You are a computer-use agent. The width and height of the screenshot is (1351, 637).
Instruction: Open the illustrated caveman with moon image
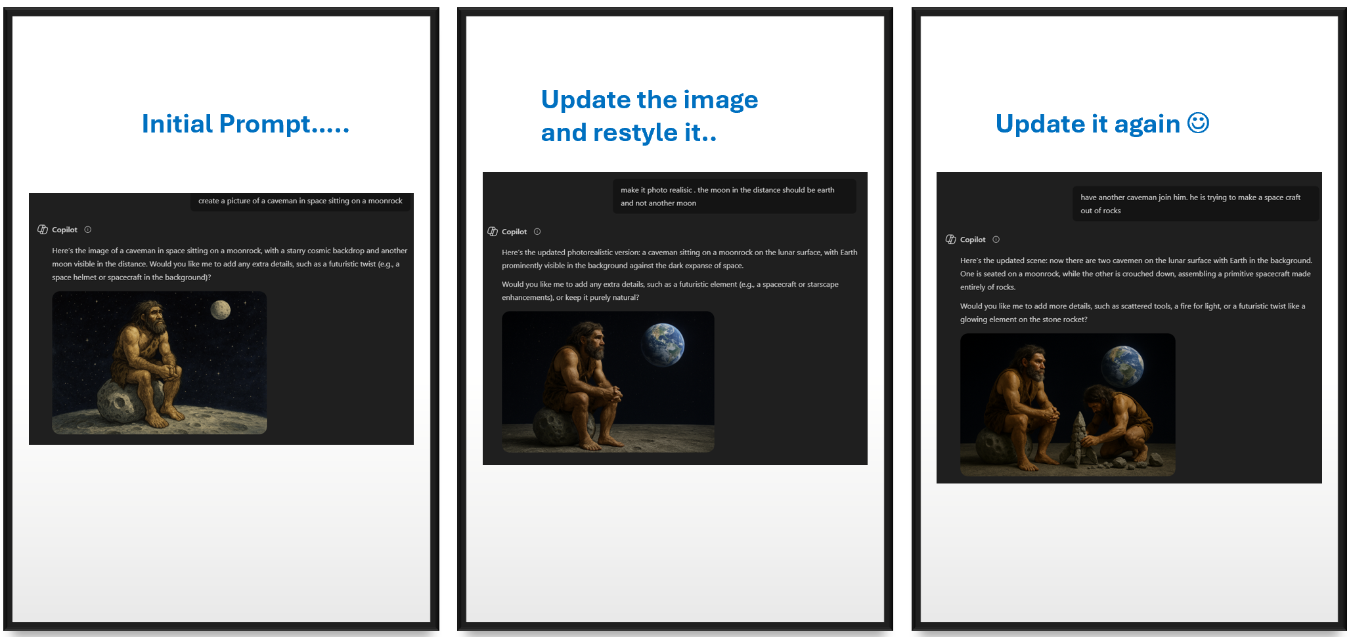[x=160, y=363]
